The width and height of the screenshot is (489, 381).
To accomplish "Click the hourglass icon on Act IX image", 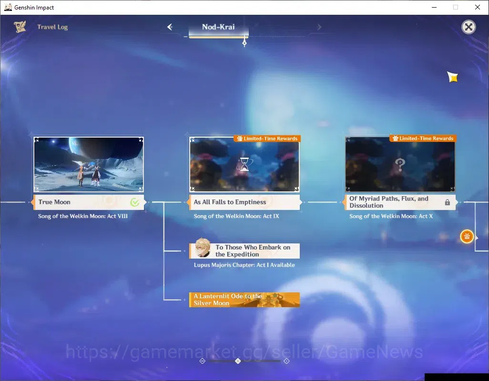I will pyautogui.click(x=244, y=164).
